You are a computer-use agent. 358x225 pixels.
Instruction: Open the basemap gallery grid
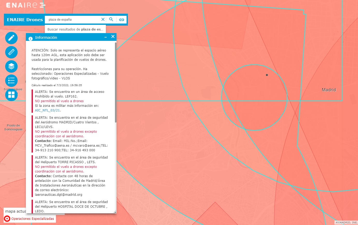[11, 95]
